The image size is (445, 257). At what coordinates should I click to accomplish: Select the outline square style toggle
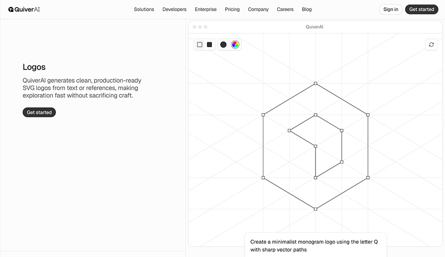point(200,45)
